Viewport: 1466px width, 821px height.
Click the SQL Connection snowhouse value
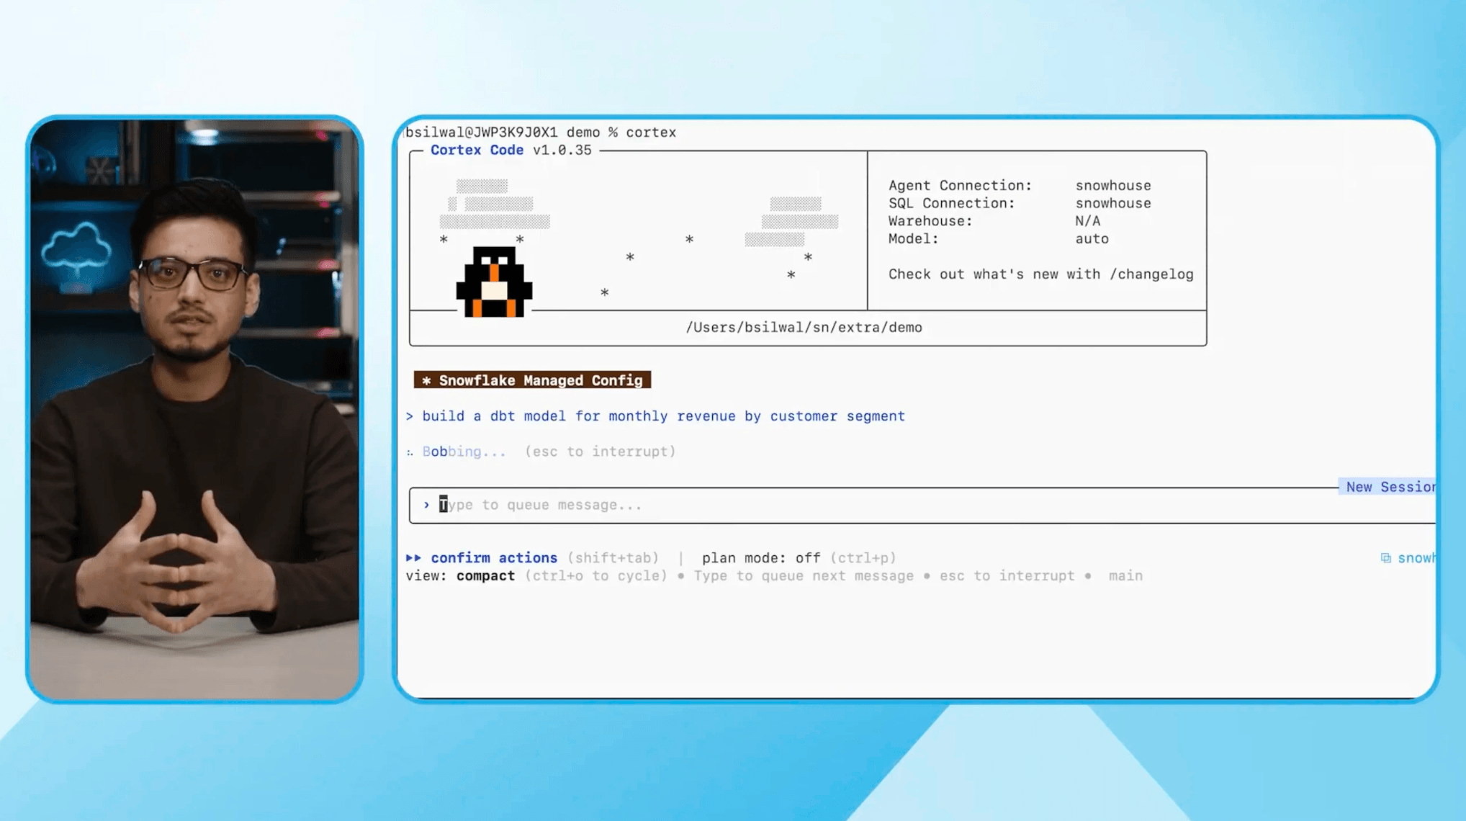click(1113, 203)
